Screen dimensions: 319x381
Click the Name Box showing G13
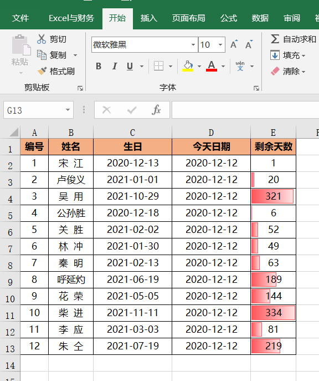coord(34,110)
